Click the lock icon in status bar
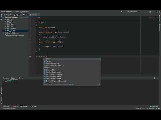 (x=156, y=109)
